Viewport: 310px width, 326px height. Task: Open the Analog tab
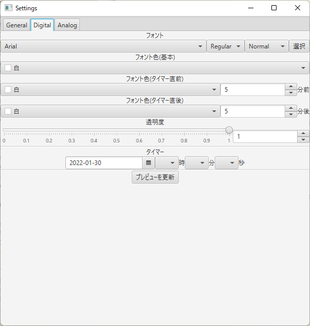pos(67,25)
